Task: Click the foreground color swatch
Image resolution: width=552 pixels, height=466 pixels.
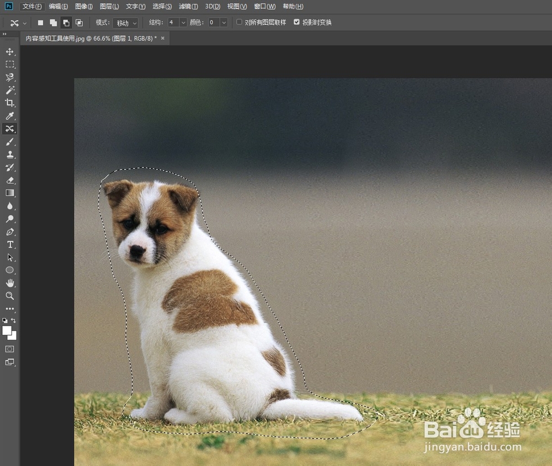Action: [7, 330]
